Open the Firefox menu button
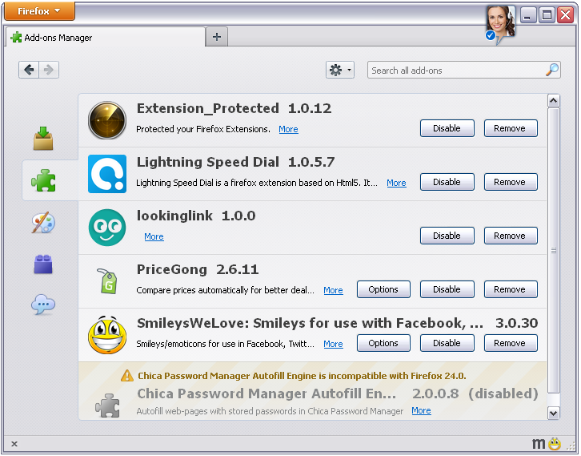The image size is (581, 456). point(39,11)
